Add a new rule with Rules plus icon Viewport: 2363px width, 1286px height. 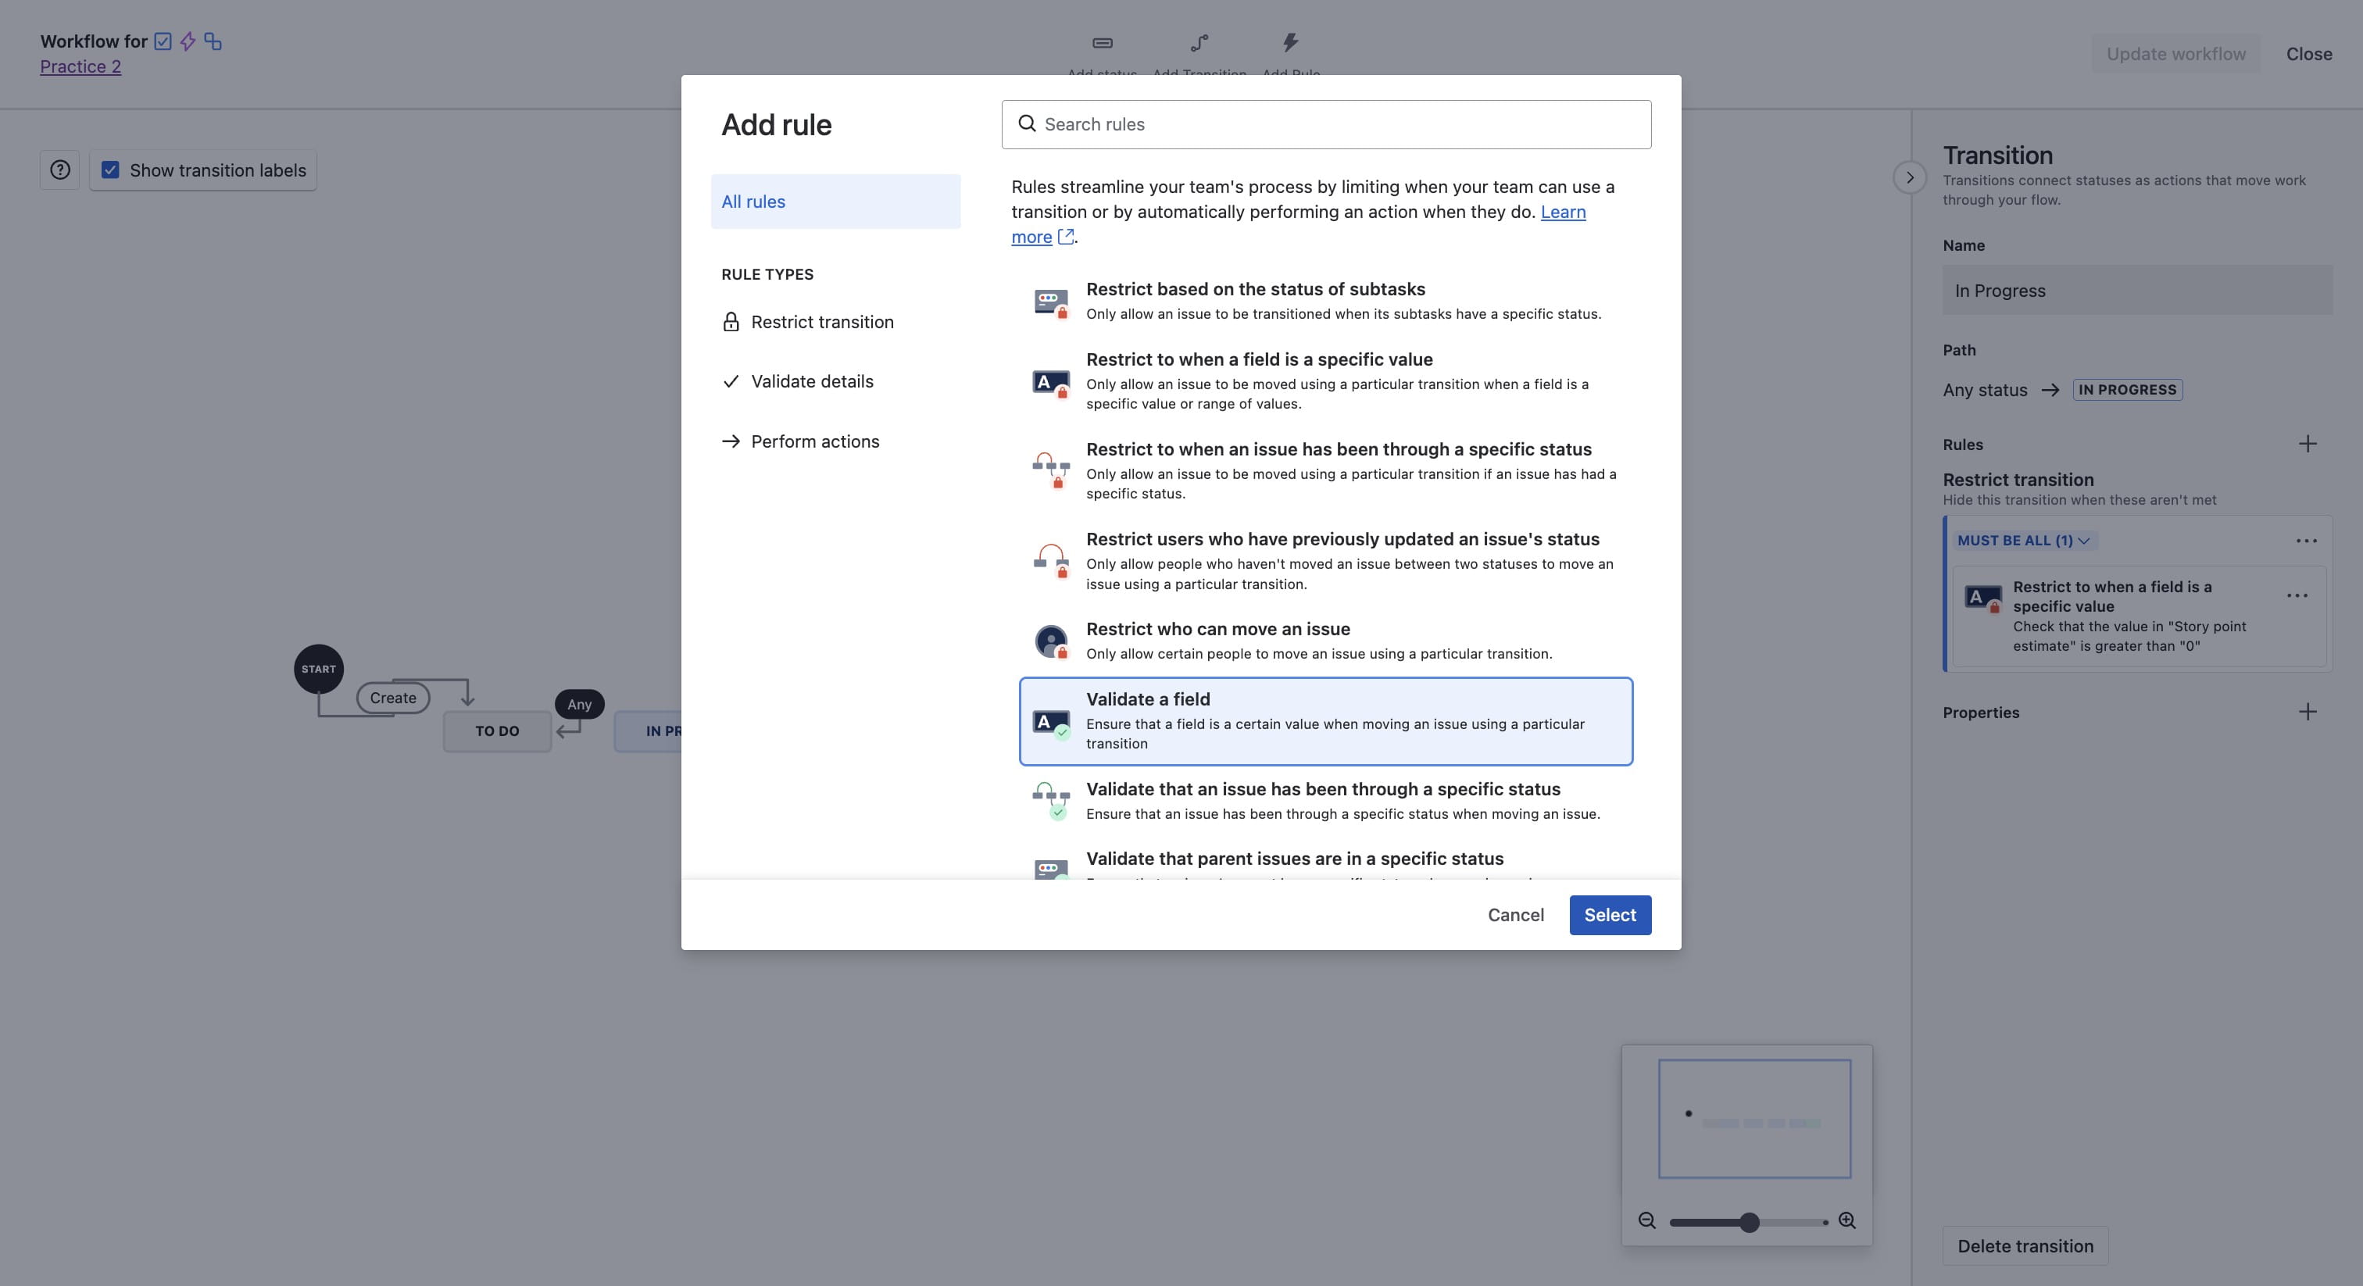click(x=2308, y=444)
